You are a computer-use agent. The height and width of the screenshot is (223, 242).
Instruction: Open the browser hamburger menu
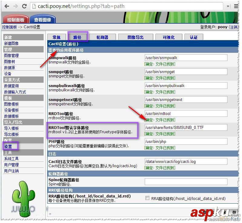point(236,6)
